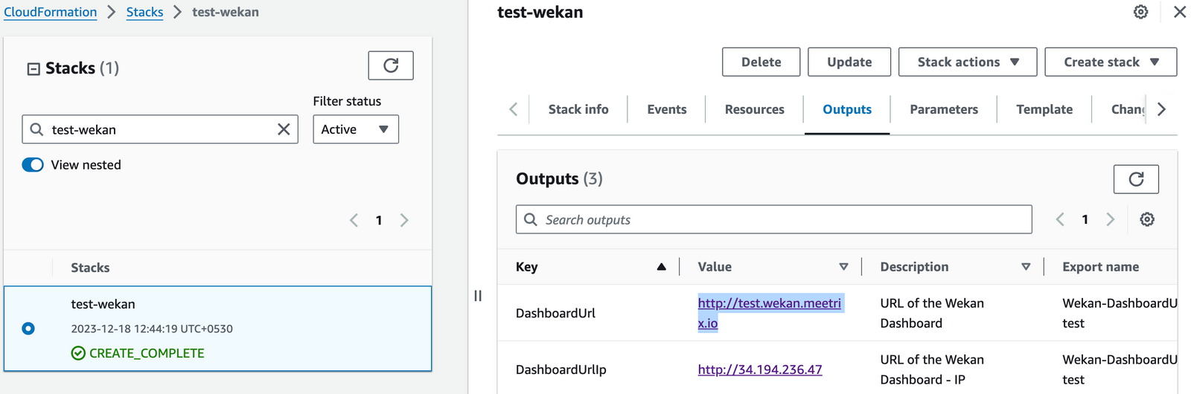Viewport: 1191px width, 394px height.
Task: Switch to the Resources tab
Action: (x=755, y=109)
